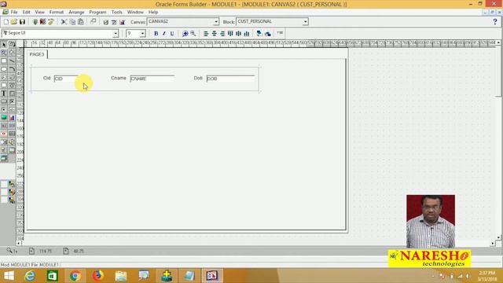The width and height of the screenshot is (503, 283).
Task: Select the DOB text item field
Action: coord(230,79)
